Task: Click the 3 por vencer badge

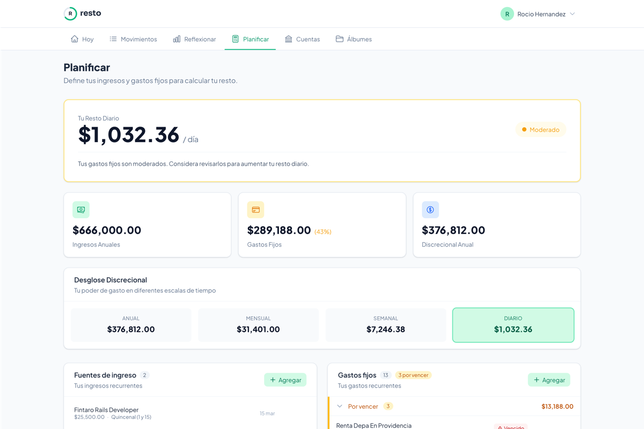Action: tap(413, 375)
